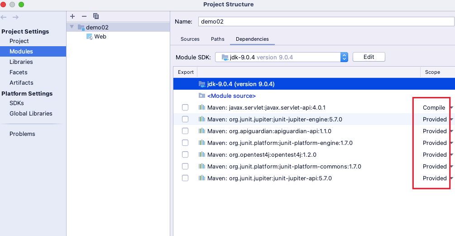The height and width of the screenshot is (236, 455).
Task: Click the apiguardian-api library icon
Action: (202, 131)
